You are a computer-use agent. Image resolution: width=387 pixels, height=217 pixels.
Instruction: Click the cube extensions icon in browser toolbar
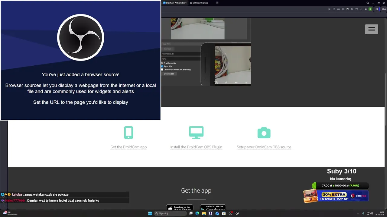(x=377, y=9)
